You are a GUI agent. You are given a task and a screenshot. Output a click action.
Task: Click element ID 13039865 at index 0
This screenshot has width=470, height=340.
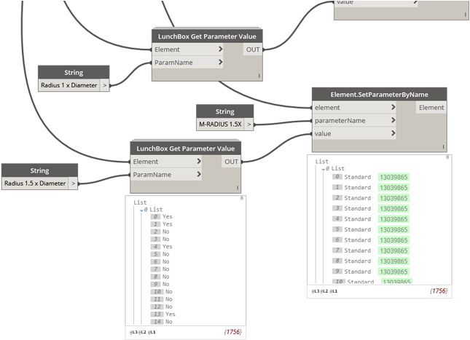393,177
